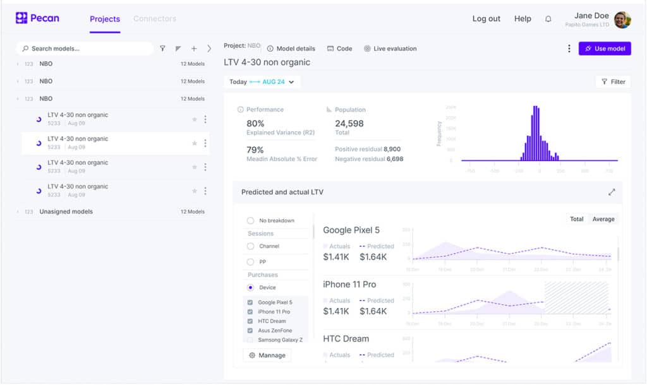Image resolution: width=647 pixels, height=385 pixels.
Task: Switch to the Projects tab
Action: pyautogui.click(x=105, y=19)
